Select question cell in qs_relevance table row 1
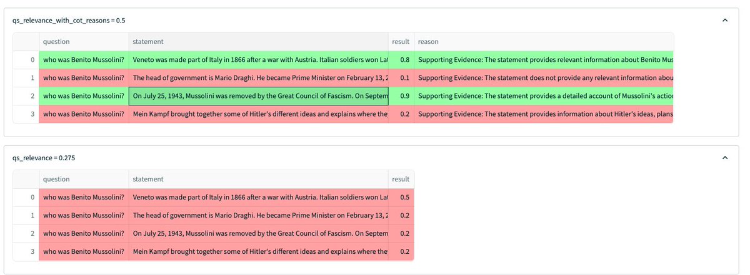This screenshot has height=275, width=750. tap(83, 215)
